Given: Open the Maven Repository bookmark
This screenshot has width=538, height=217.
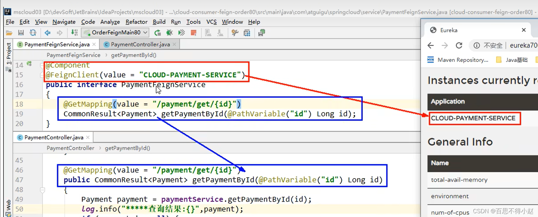Looking at the screenshot, I should (x=458, y=60).
